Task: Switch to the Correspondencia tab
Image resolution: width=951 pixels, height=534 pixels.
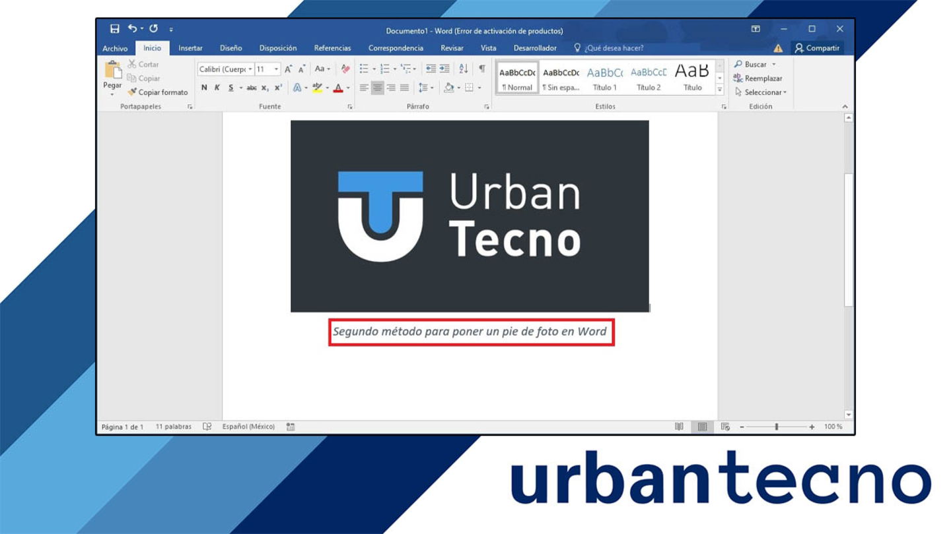Action: coord(396,48)
